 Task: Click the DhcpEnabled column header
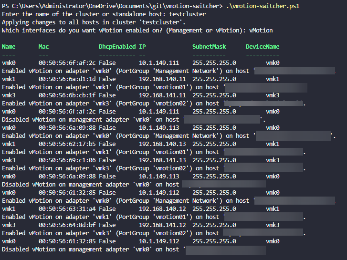117,47
